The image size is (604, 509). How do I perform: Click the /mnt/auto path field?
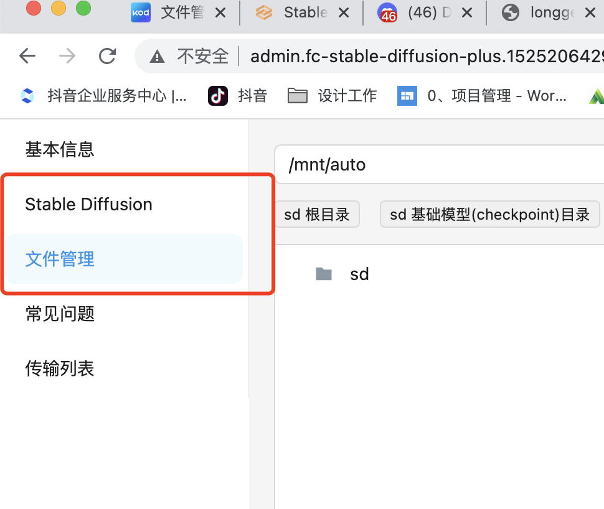(439, 164)
